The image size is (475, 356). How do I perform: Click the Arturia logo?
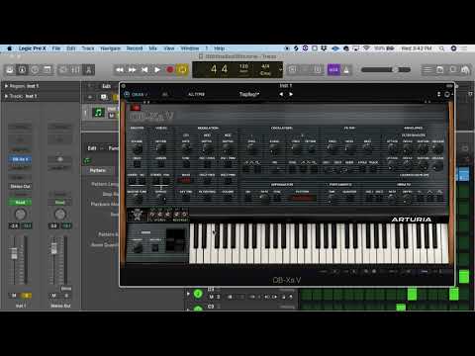[x=412, y=220]
